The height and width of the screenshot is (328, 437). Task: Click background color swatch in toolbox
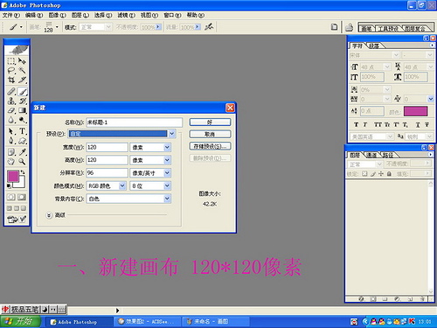point(21,185)
